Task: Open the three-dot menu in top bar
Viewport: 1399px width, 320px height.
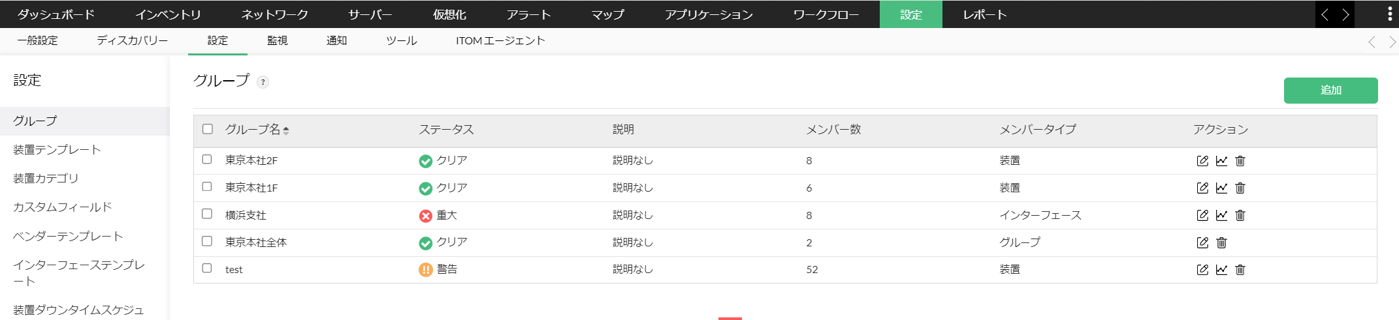Action: point(1389,14)
